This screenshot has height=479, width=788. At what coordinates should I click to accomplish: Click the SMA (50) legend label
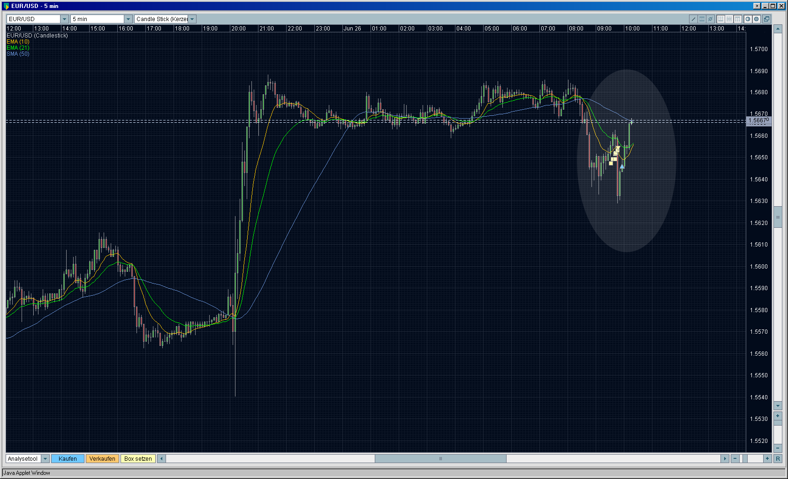point(18,54)
